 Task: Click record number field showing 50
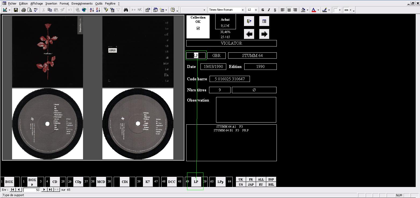[x=32, y=190]
